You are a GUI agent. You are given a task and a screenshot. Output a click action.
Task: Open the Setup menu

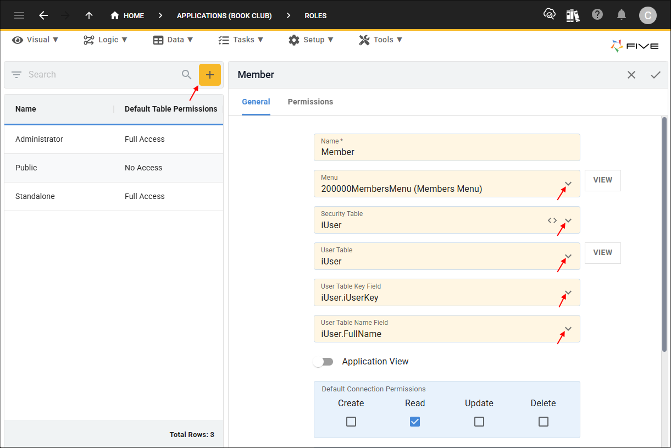click(x=311, y=40)
